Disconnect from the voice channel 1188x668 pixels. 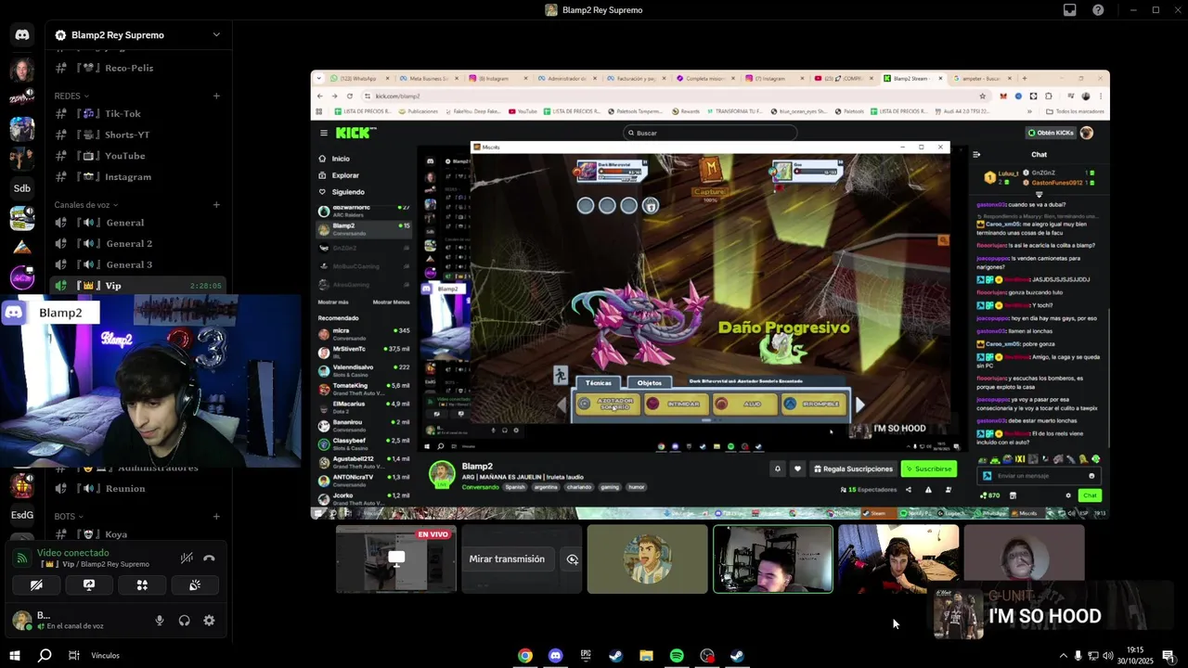[x=209, y=559]
